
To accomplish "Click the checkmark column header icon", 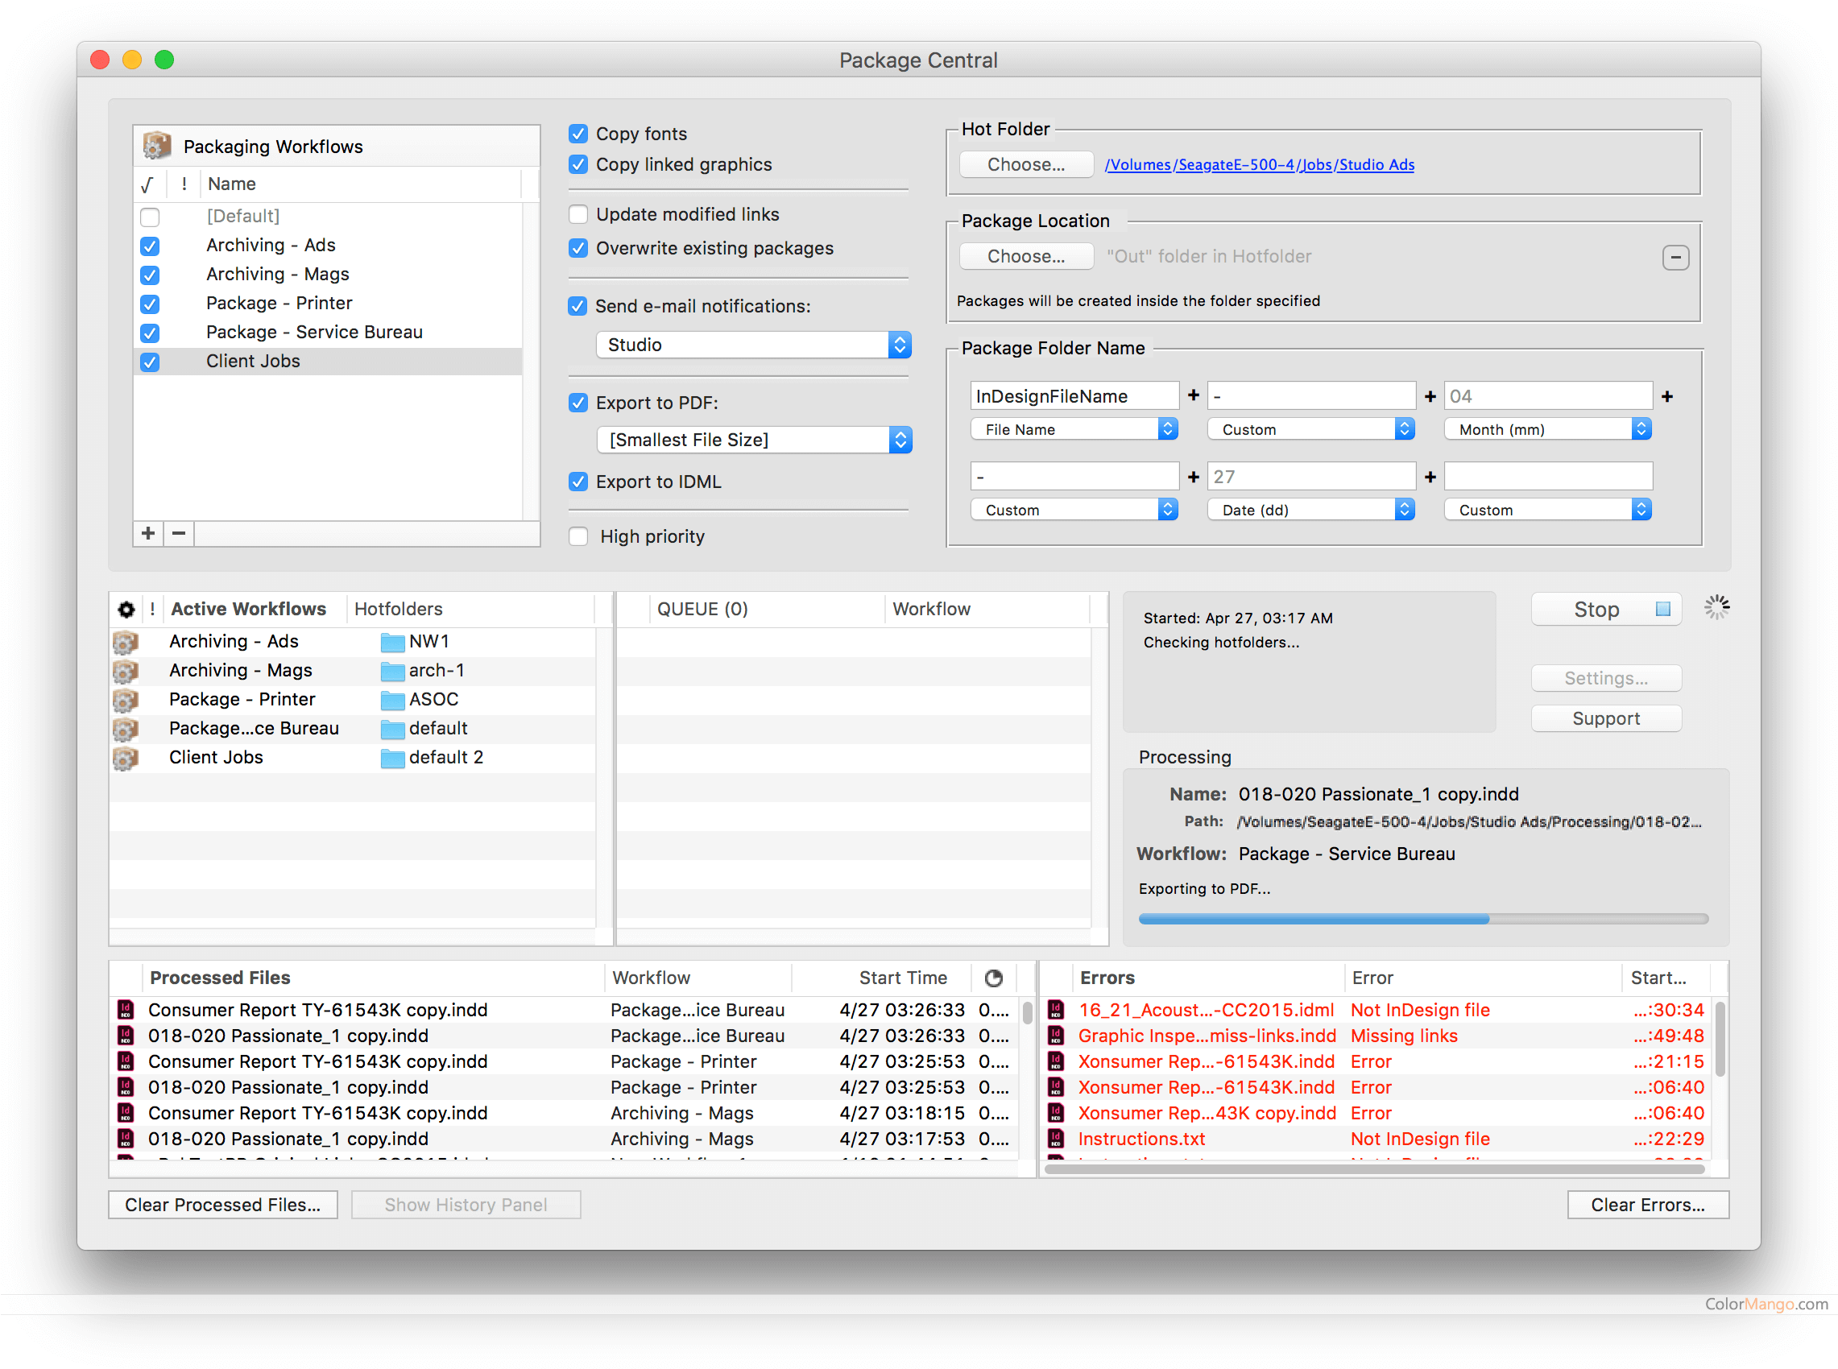I will (x=147, y=184).
